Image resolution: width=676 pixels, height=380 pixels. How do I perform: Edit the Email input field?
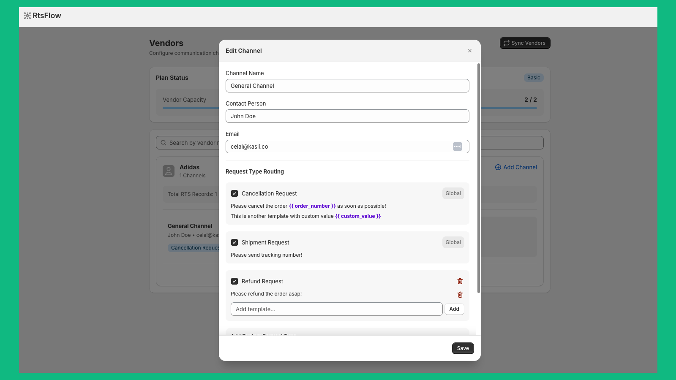(347, 147)
